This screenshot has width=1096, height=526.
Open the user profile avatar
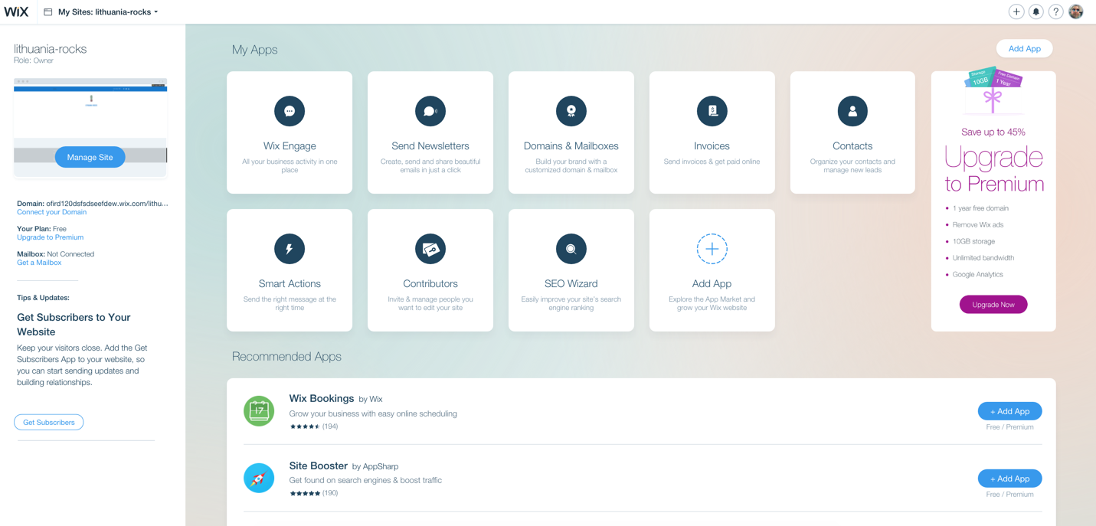pyautogui.click(x=1076, y=11)
